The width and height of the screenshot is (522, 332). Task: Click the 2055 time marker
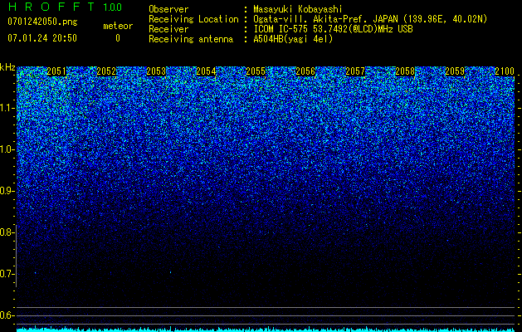(256, 71)
